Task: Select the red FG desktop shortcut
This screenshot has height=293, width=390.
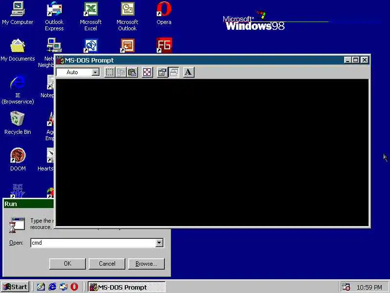Action: pyautogui.click(x=164, y=45)
